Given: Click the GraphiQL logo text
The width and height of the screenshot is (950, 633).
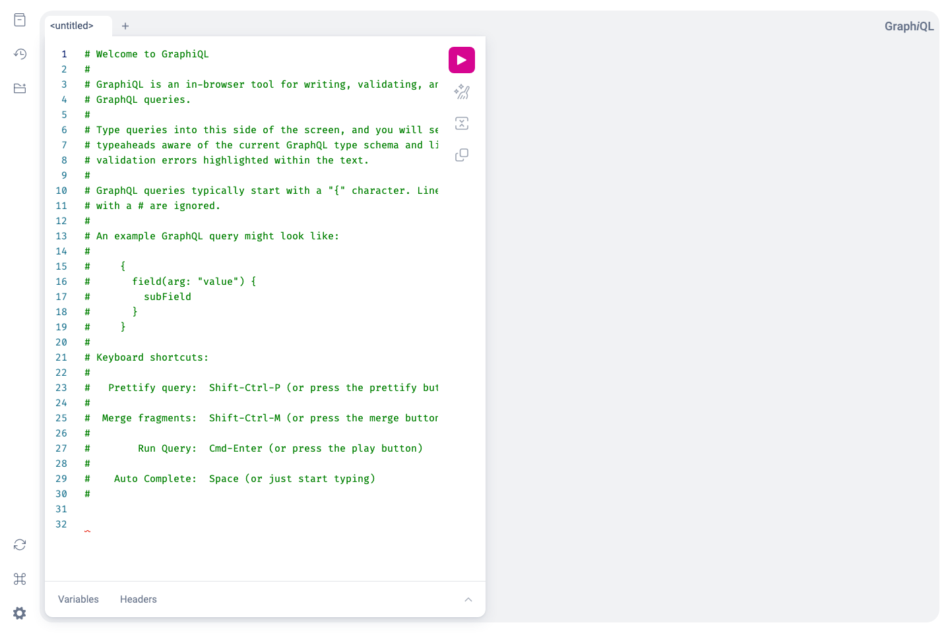Looking at the screenshot, I should (909, 26).
